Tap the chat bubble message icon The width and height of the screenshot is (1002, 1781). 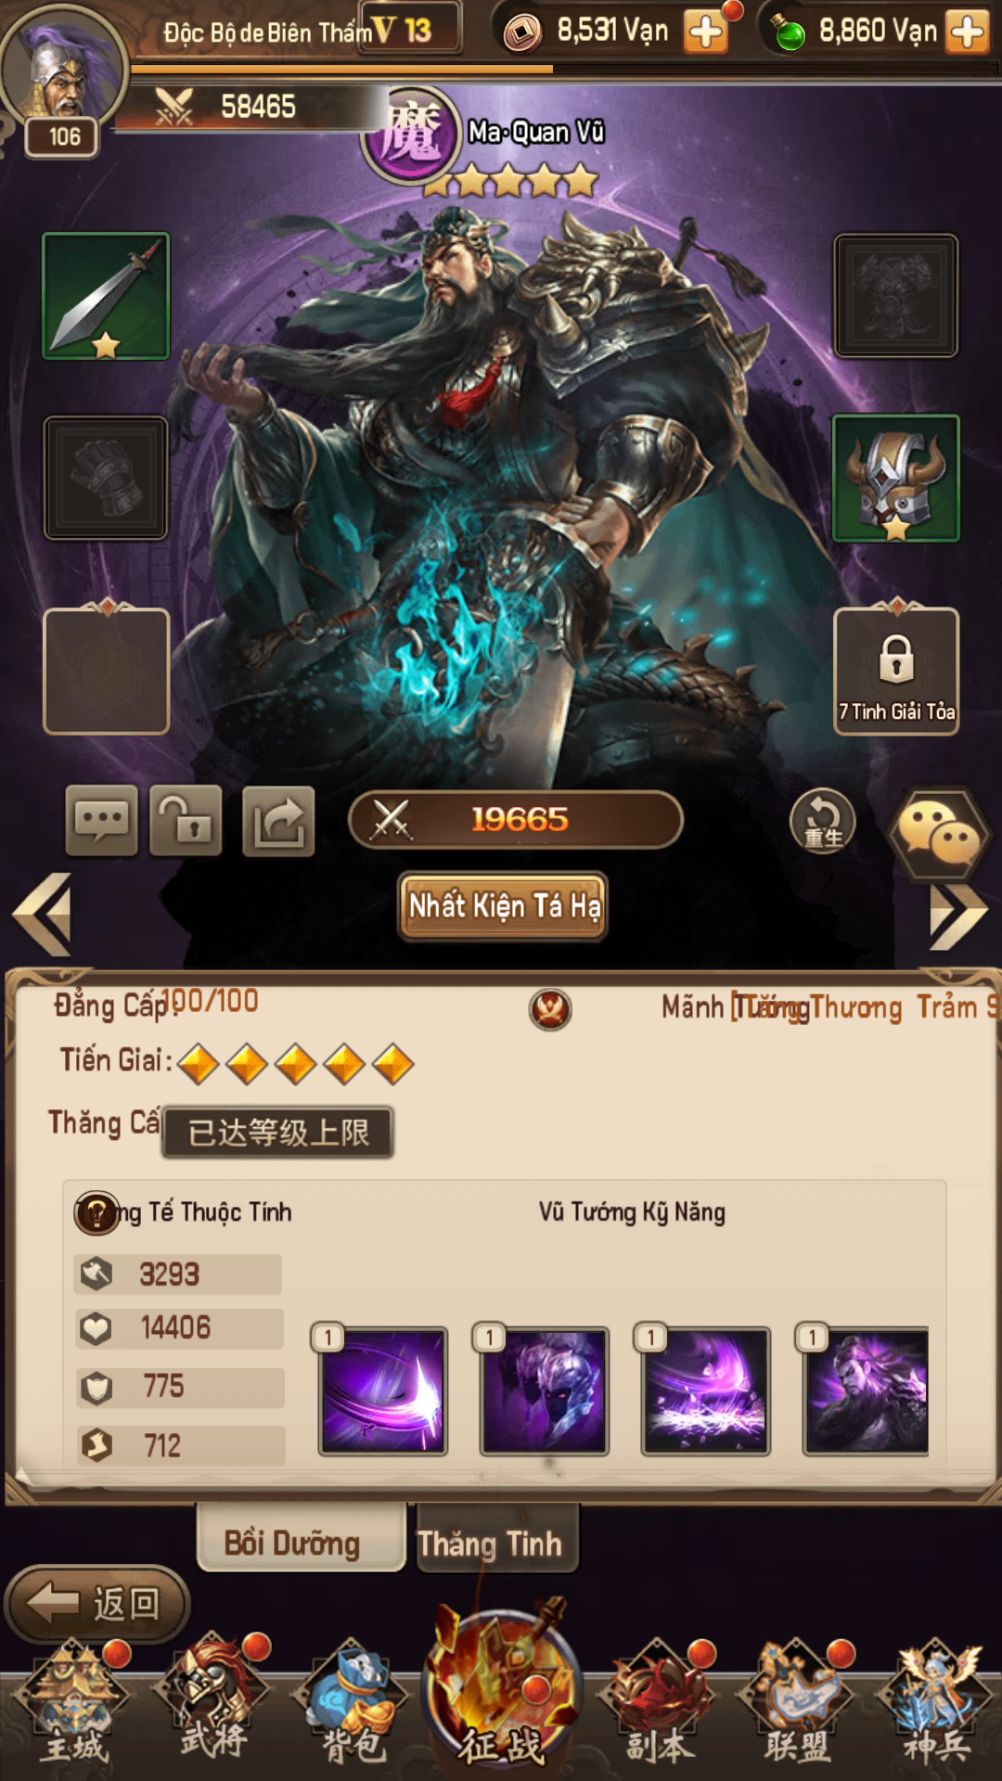point(102,821)
